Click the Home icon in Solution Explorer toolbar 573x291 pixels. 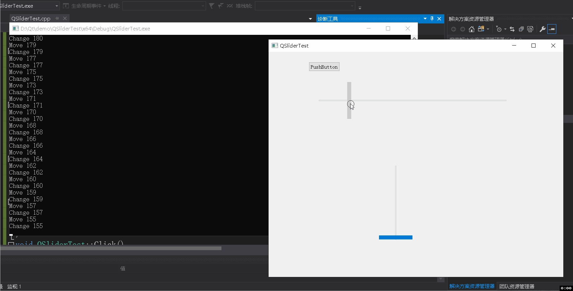[472, 29]
